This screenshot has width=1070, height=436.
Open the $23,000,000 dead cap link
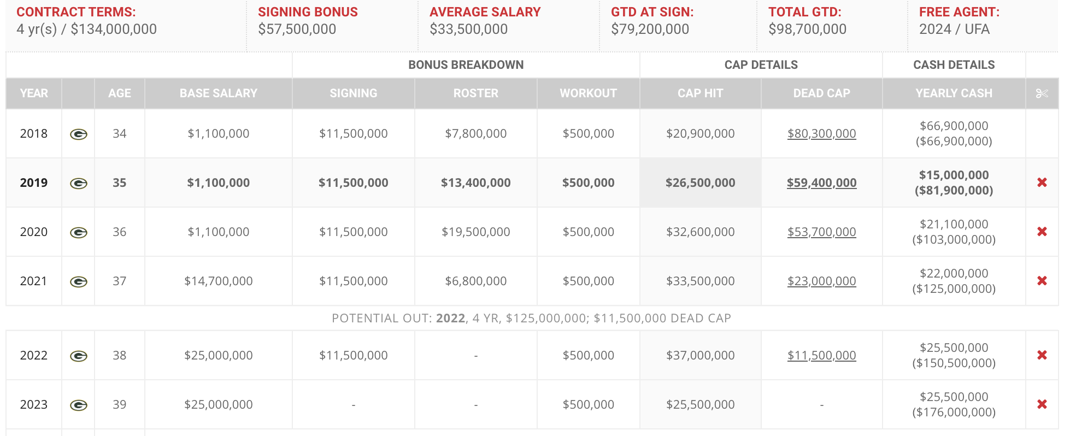click(x=821, y=281)
